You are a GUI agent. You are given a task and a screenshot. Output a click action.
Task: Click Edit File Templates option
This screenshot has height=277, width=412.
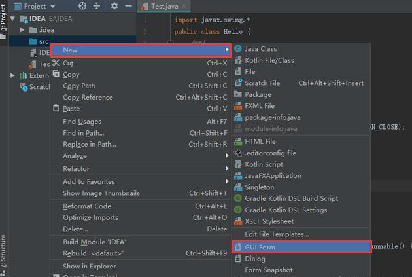tap(277, 234)
